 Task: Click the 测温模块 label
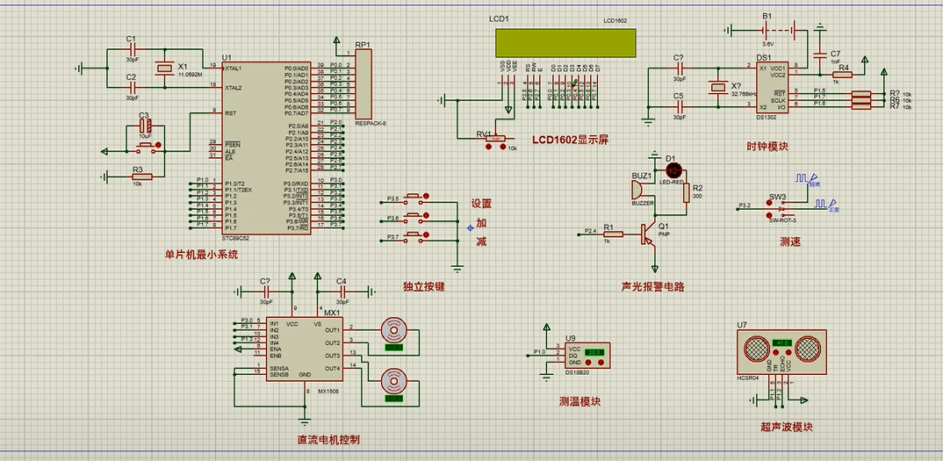coord(579,401)
